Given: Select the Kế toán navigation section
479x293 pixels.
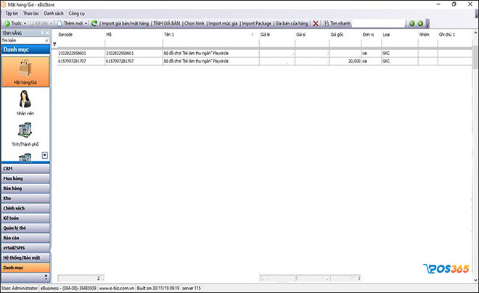Looking at the screenshot, I should [x=25, y=218].
